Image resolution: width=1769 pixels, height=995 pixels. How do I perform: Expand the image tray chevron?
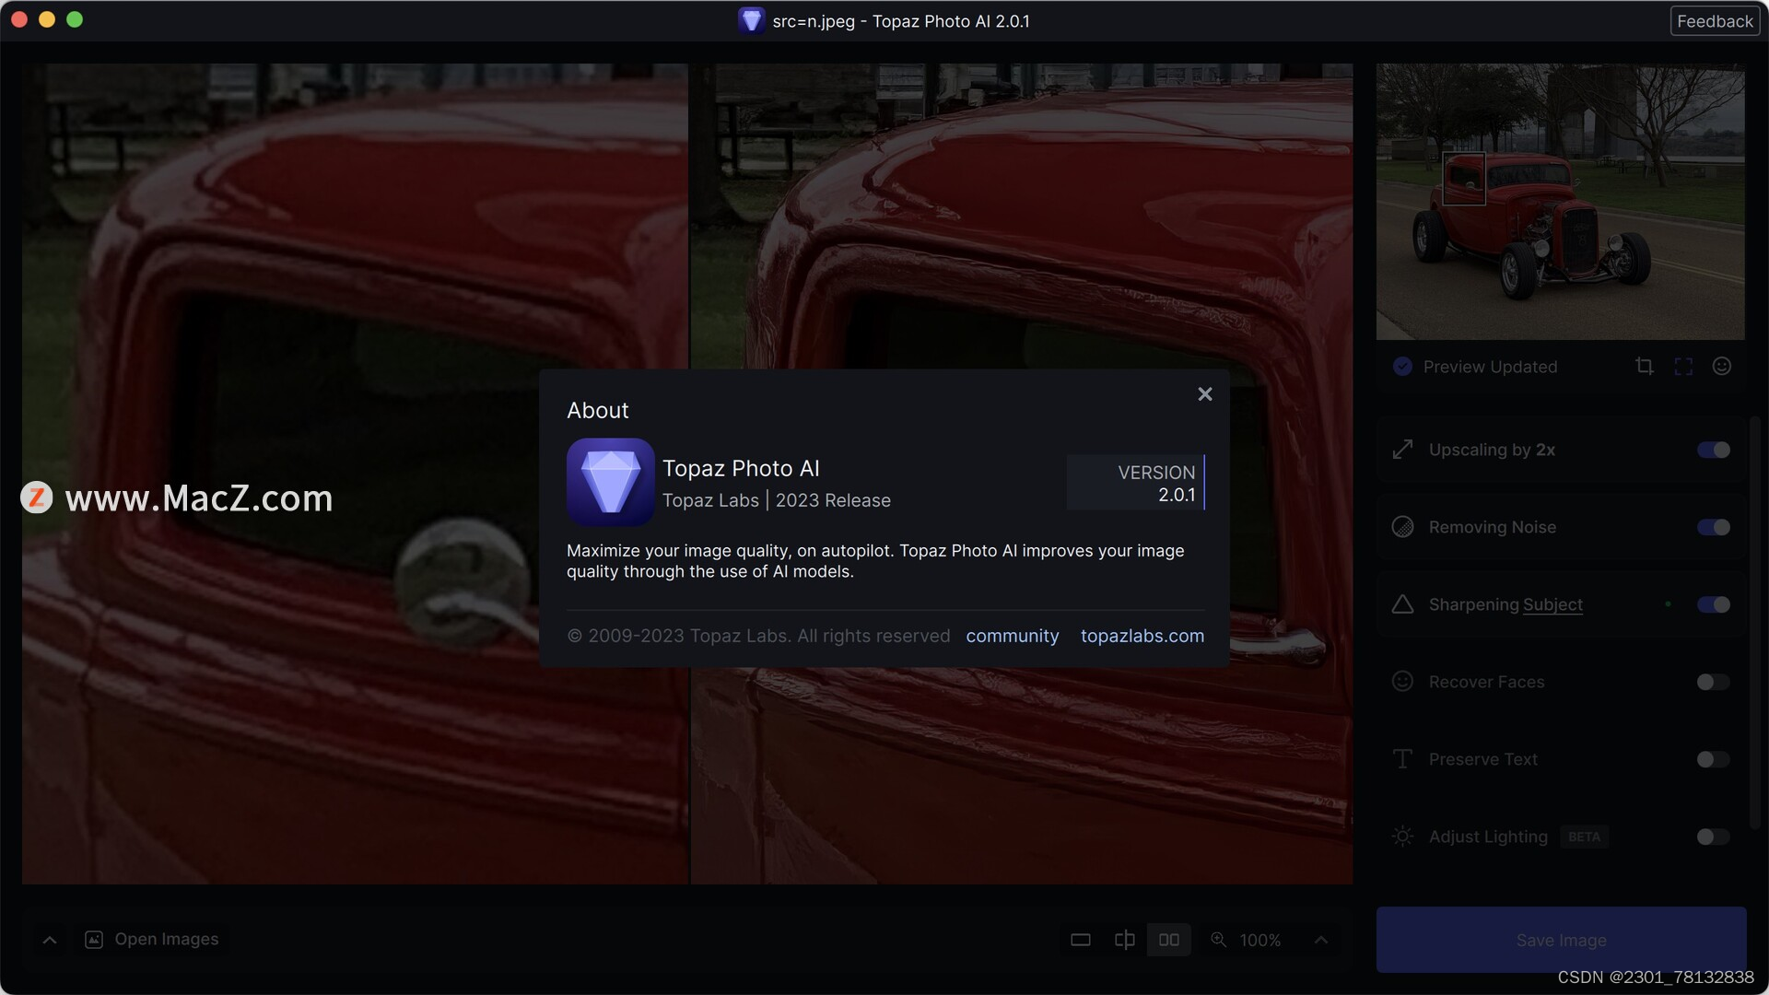[x=50, y=940]
